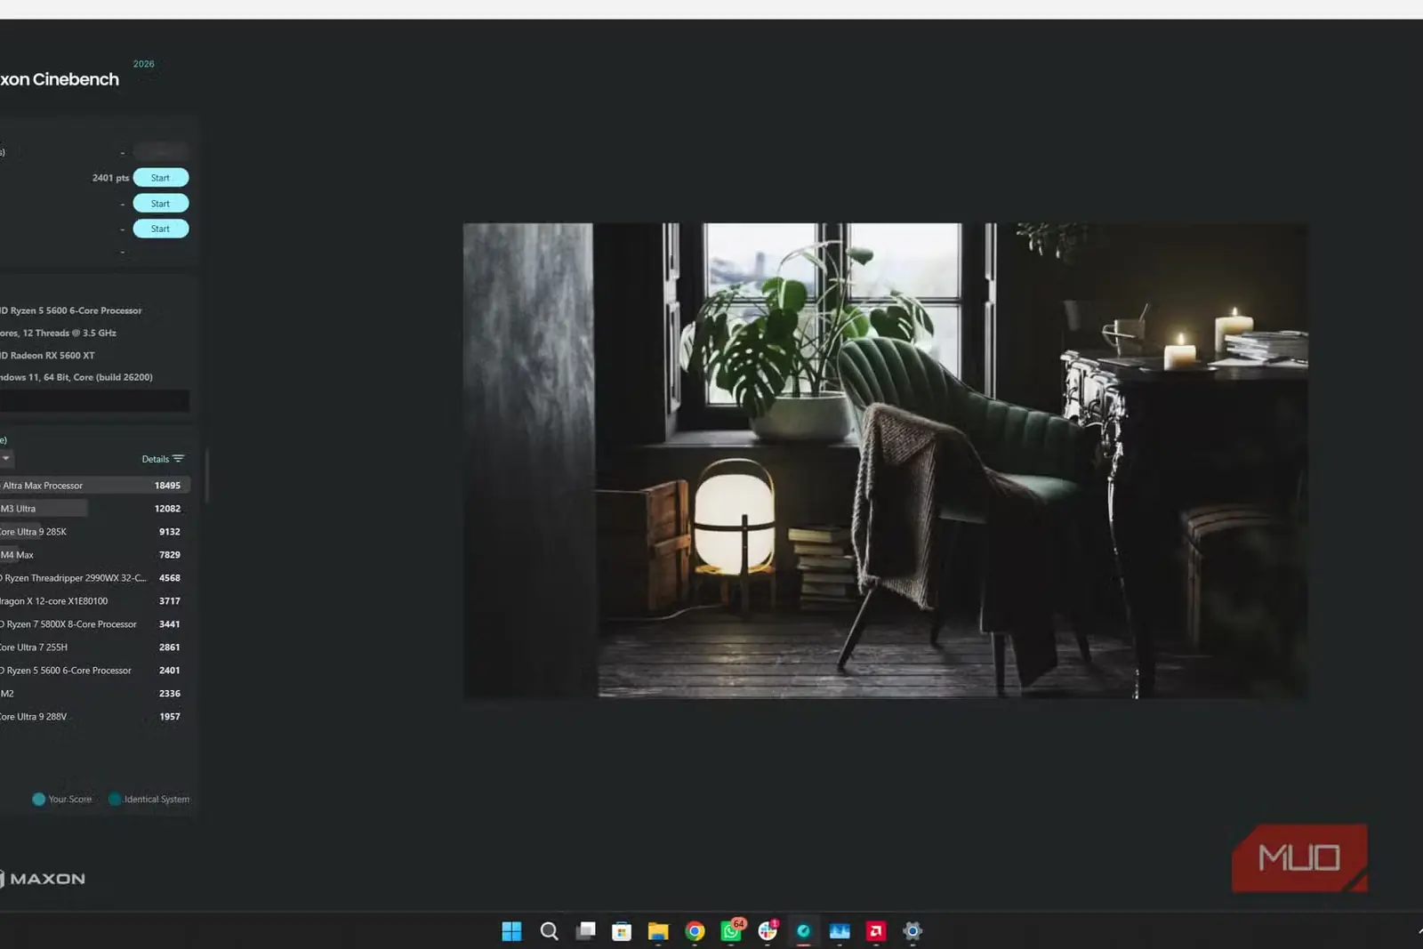Click the rendered room scene image
Image resolution: width=1423 pixels, height=949 pixels.
coord(886,461)
